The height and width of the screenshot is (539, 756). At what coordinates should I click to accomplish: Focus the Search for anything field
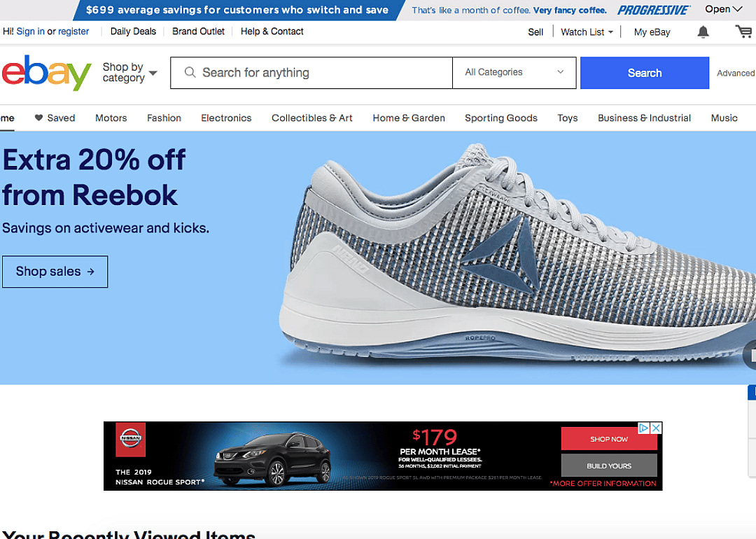[311, 73]
